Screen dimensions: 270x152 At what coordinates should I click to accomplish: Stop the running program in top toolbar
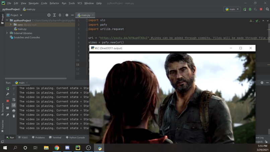pos(261,9)
